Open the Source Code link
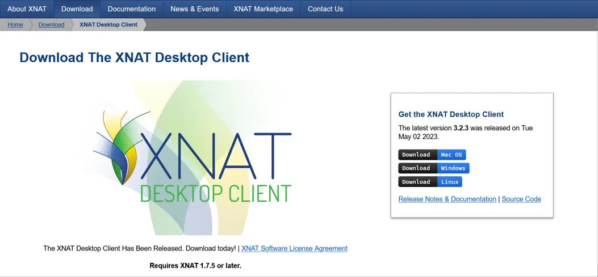This screenshot has height=277, width=598. (521, 199)
